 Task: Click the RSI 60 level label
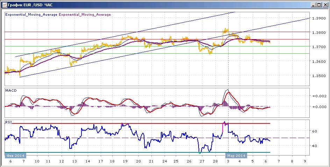(314, 131)
